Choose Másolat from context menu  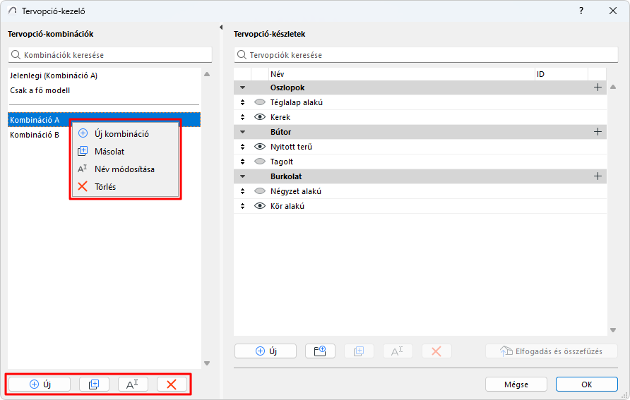pyautogui.click(x=125, y=152)
